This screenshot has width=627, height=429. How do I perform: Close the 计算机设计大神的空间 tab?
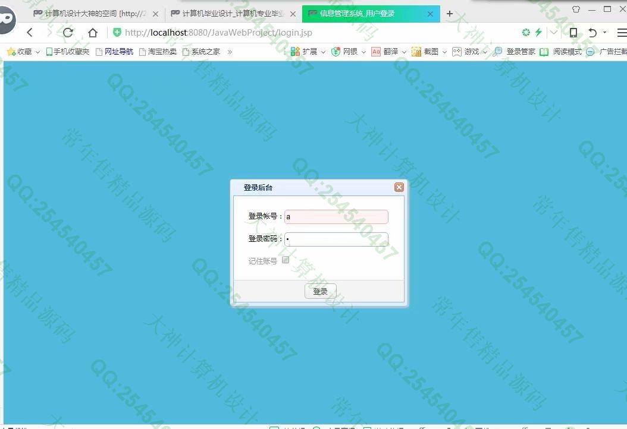pyautogui.click(x=155, y=14)
